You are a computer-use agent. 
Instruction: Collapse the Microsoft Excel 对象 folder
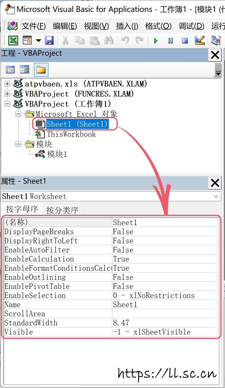(x=19, y=114)
